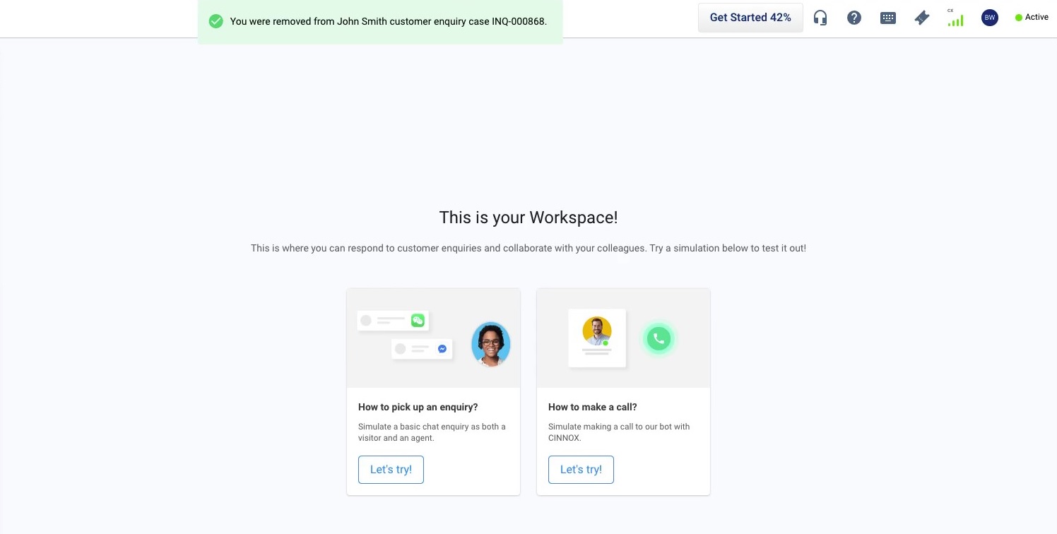1057x534 pixels.
Task: Click the removed-from-enquiry notification message
Action: 388,21
